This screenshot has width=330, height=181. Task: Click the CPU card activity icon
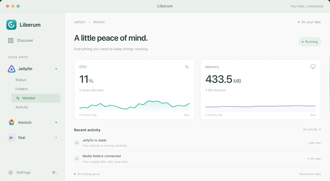(187, 67)
